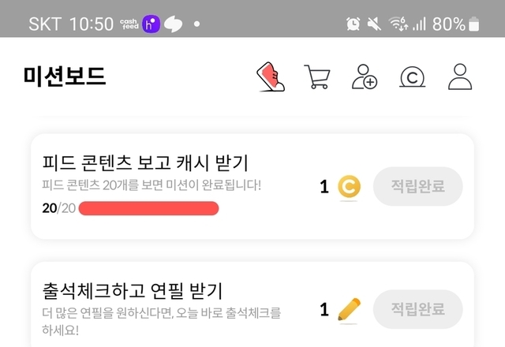This screenshot has width=505, height=347.
Task: Tap the Wi-Fi signal status icon
Action: tap(397, 24)
